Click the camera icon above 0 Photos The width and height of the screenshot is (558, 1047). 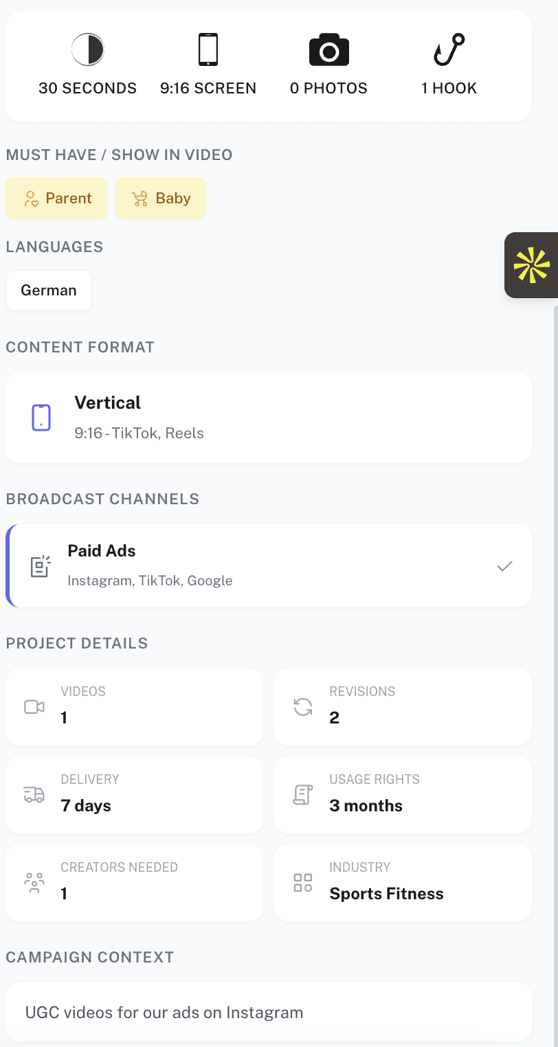coord(328,51)
